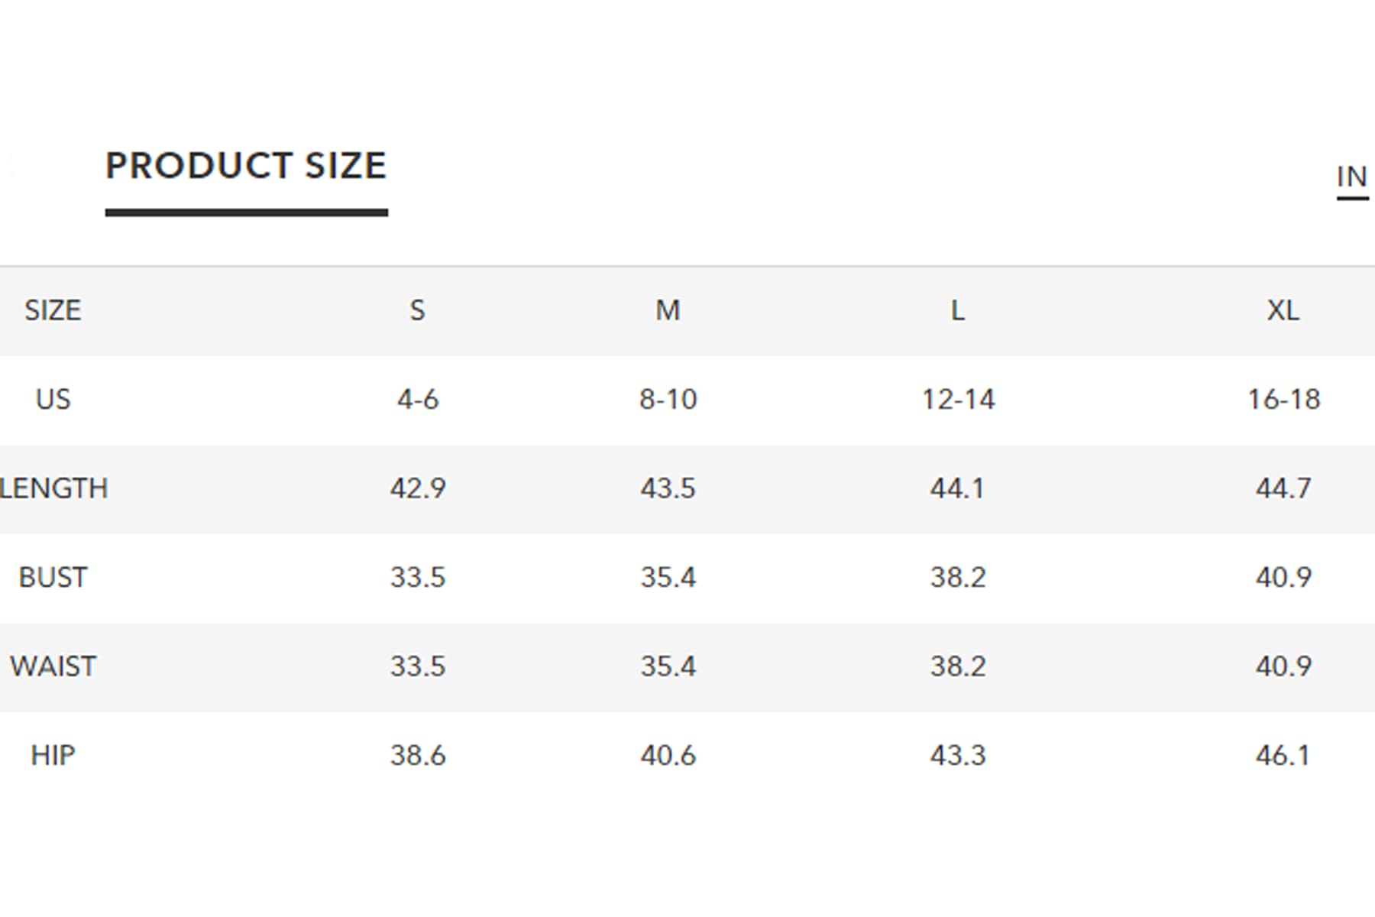
Task: Click the hip value 43.3
Action: point(958,755)
